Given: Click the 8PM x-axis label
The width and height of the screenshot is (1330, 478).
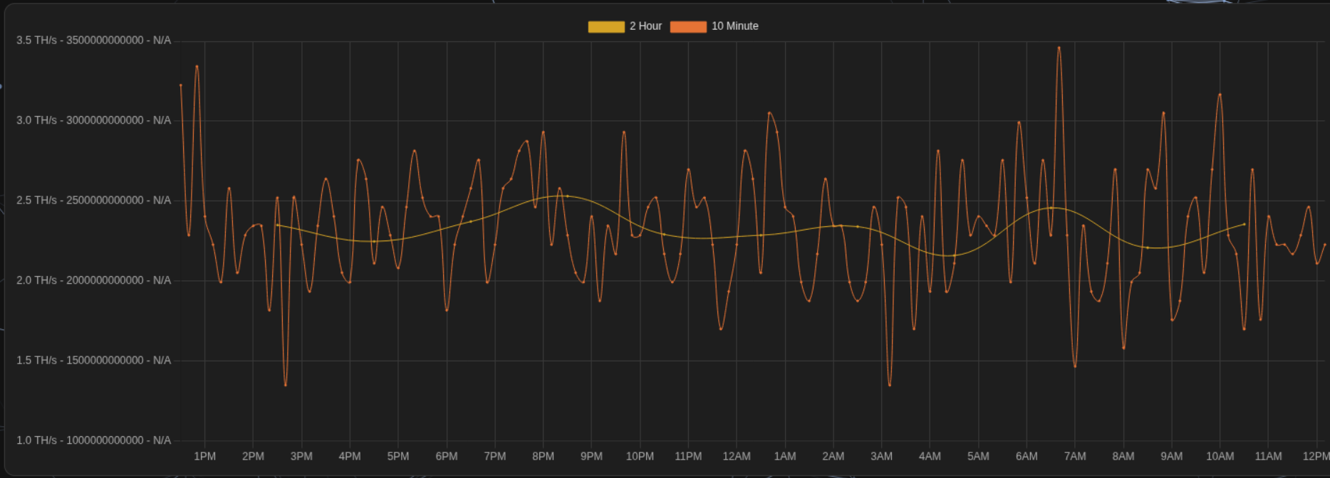Looking at the screenshot, I should pos(543,457).
